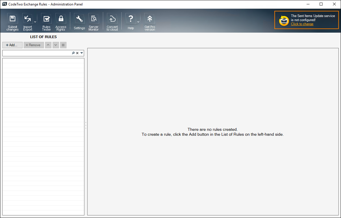Screen dimensions: 341x218
Task: Maximize the Administration Panel window
Action: [x=321, y=4]
